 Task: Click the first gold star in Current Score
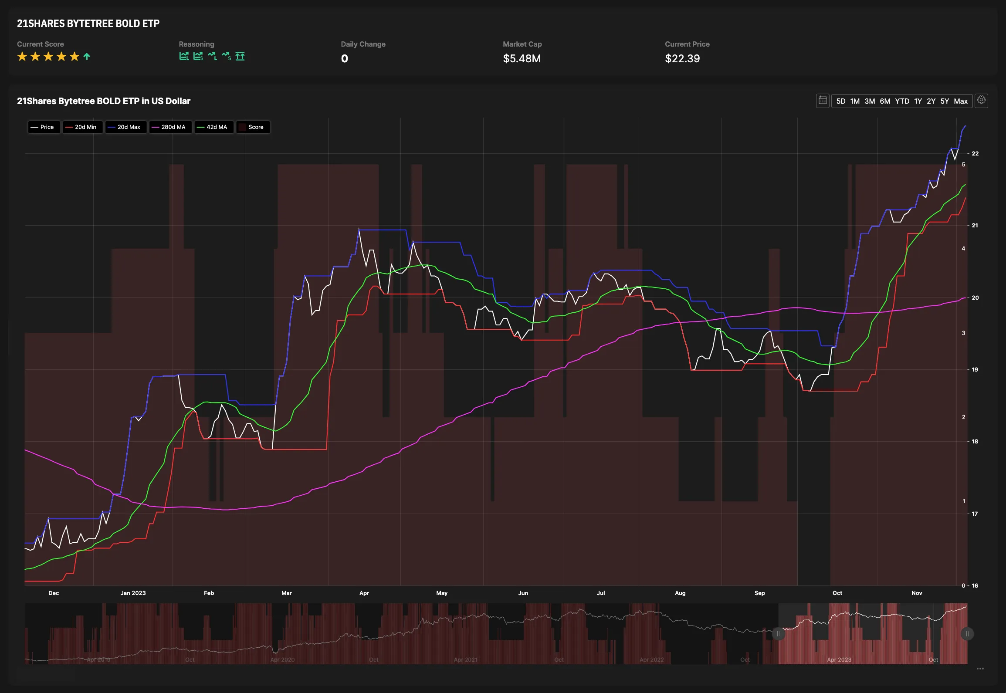point(22,57)
